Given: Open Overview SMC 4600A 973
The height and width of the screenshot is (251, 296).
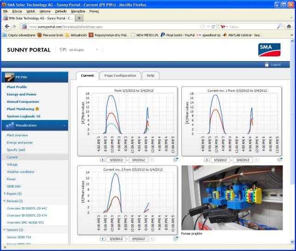Looking at the screenshot, I should point(25,222).
